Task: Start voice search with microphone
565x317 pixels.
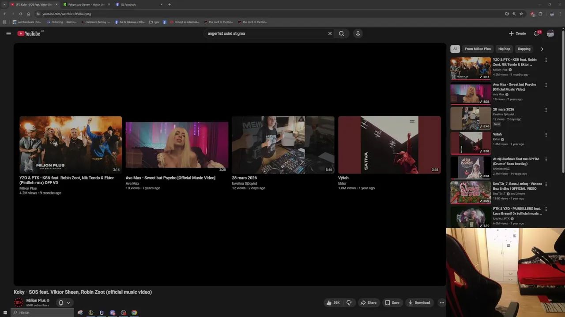Action: tap(358, 33)
